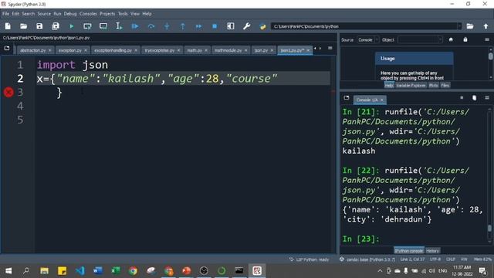494x278 pixels.
Task: Close the json.py tab
Action: [272, 50]
